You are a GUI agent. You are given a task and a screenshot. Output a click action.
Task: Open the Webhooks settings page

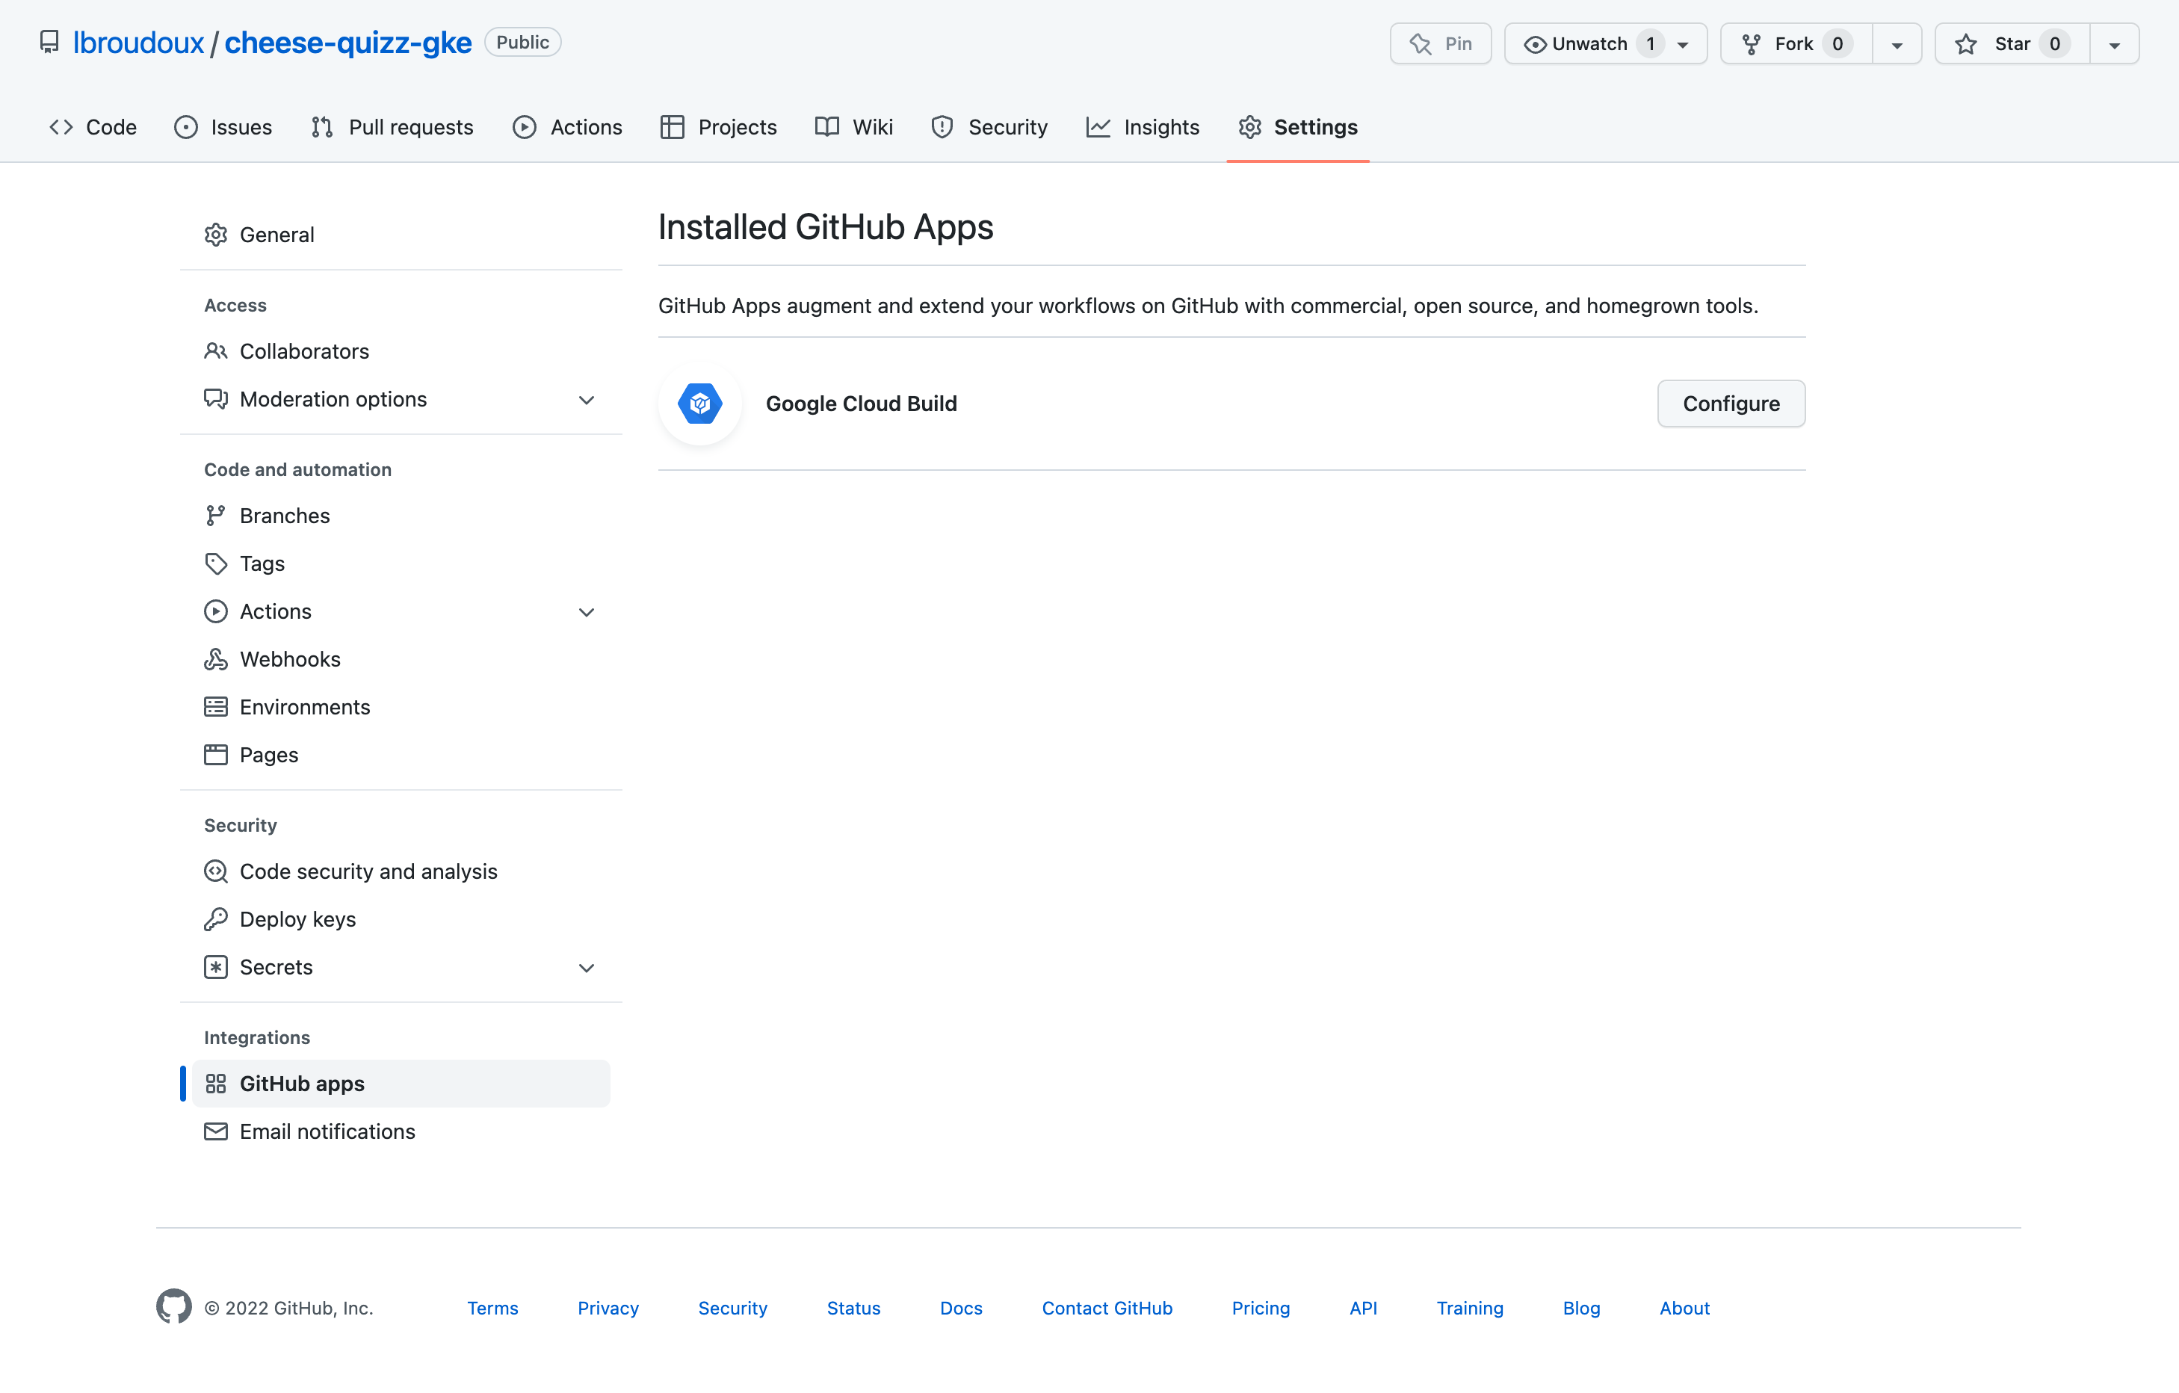(x=290, y=659)
